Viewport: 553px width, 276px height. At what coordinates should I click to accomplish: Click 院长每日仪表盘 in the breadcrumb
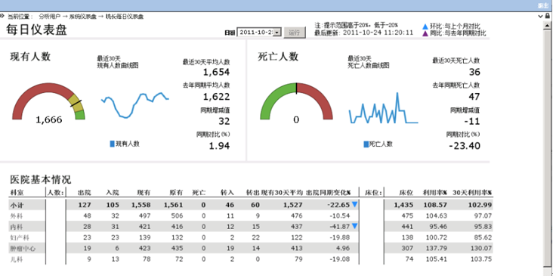tap(125, 17)
